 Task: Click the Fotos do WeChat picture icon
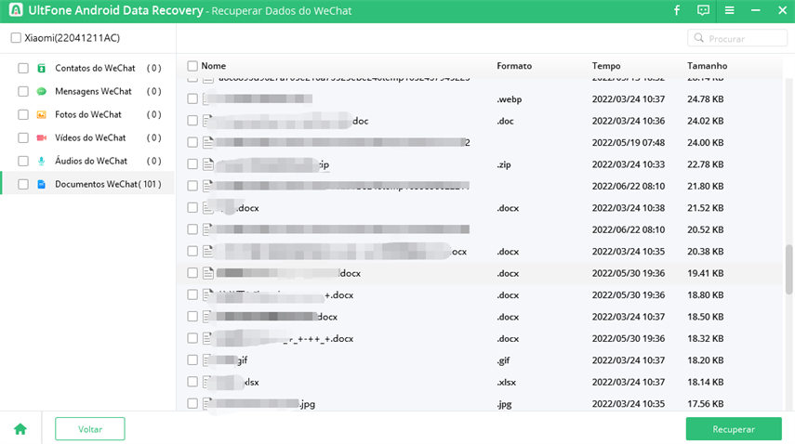click(x=42, y=114)
